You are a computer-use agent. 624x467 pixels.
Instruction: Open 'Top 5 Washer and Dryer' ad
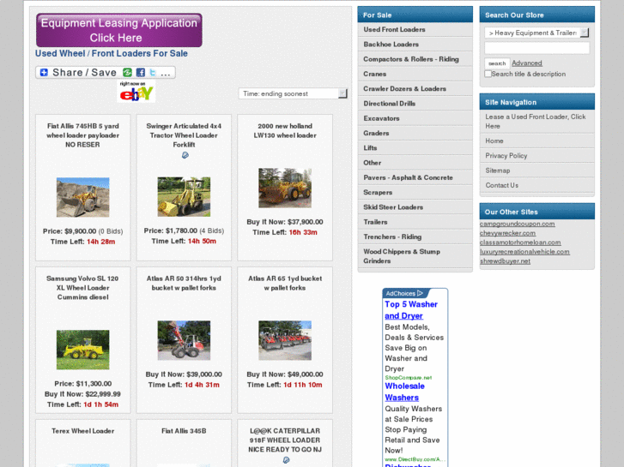coord(411,310)
